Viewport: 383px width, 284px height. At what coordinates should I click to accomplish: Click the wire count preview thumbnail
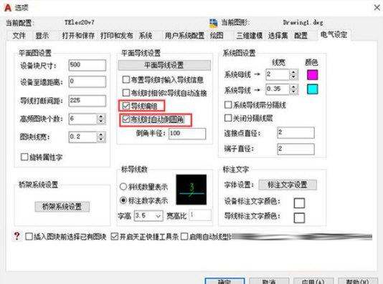pyautogui.click(x=191, y=190)
